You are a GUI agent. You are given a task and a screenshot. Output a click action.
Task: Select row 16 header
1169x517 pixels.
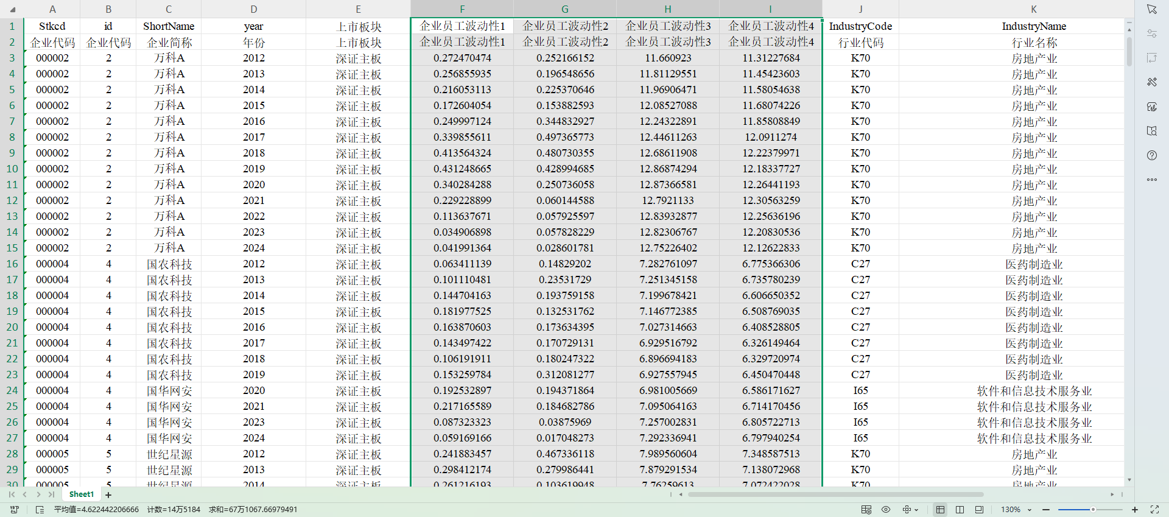coord(12,264)
